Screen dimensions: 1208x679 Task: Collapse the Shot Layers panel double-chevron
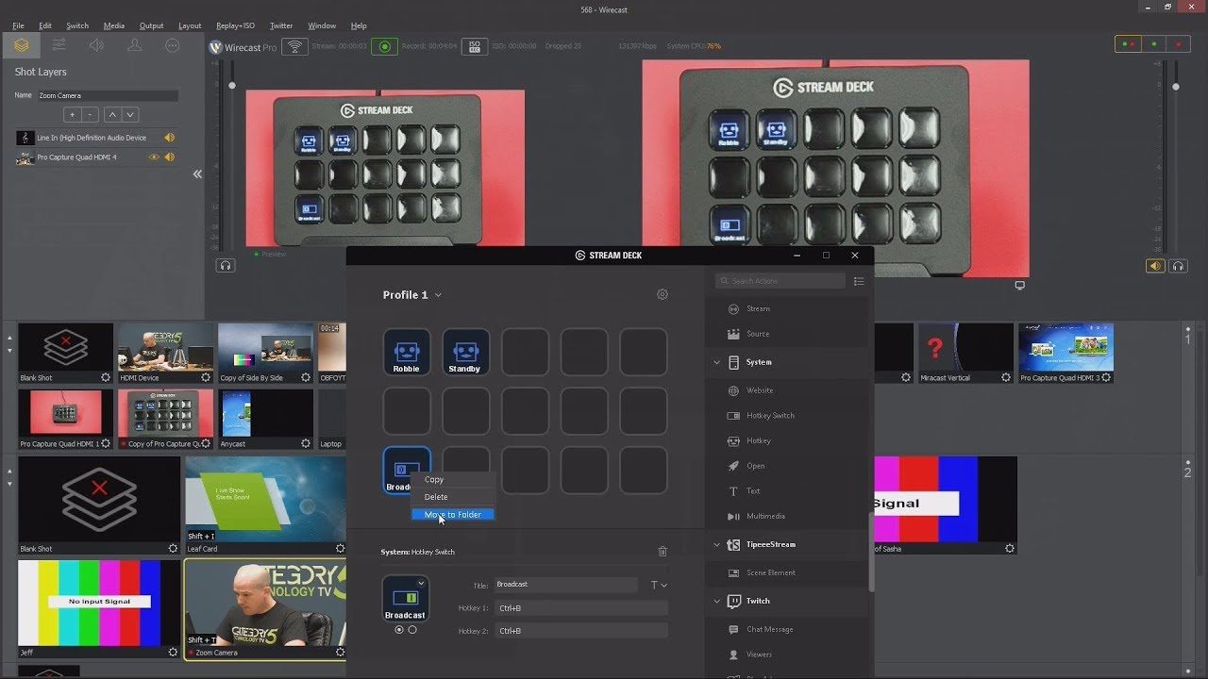pyautogui.click(x=197, y=174)
